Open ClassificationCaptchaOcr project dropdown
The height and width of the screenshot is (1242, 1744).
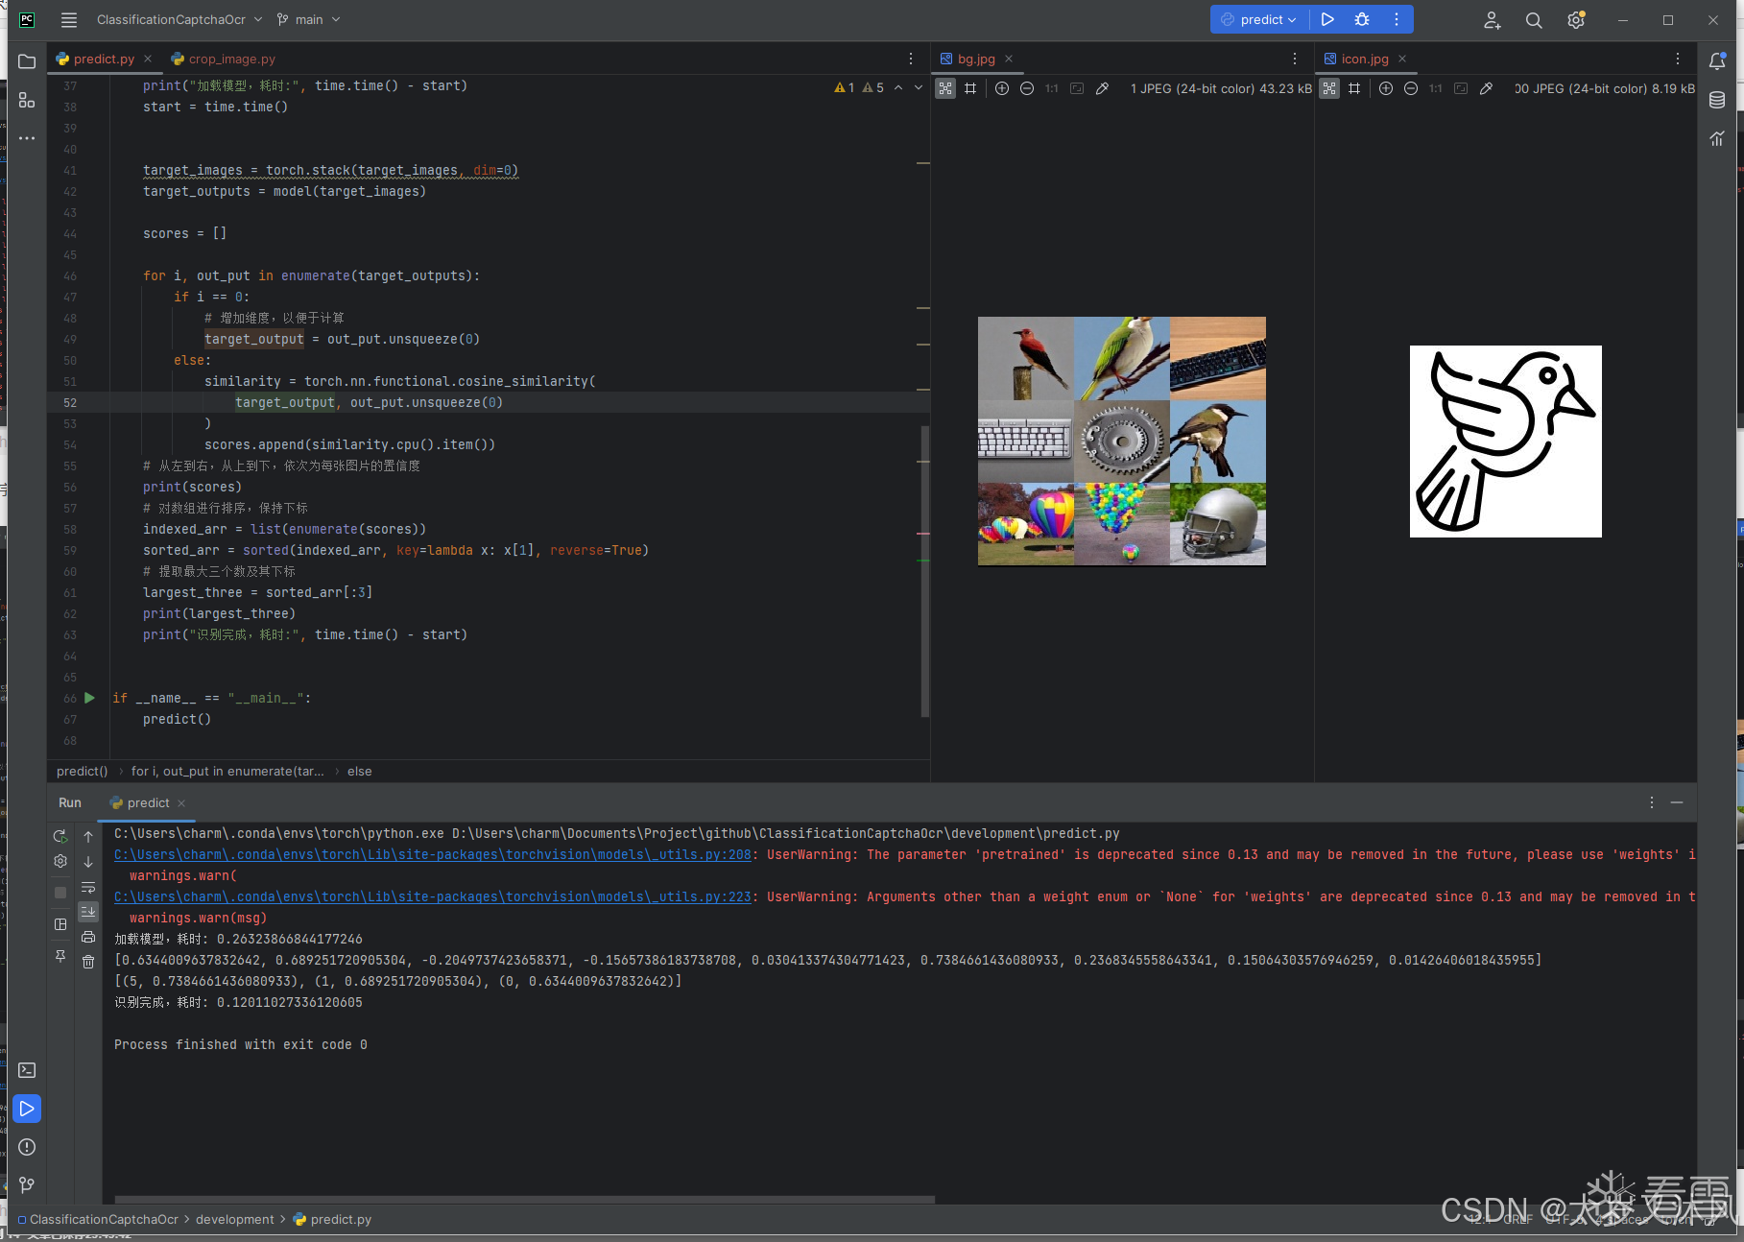(179, 19)
